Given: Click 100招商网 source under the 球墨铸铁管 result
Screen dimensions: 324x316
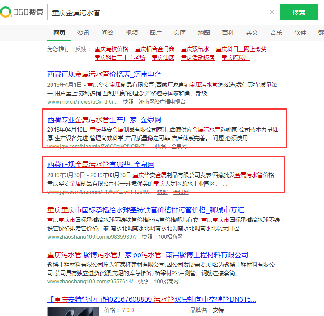Looking at the screenshot, I should click(170, 237).
